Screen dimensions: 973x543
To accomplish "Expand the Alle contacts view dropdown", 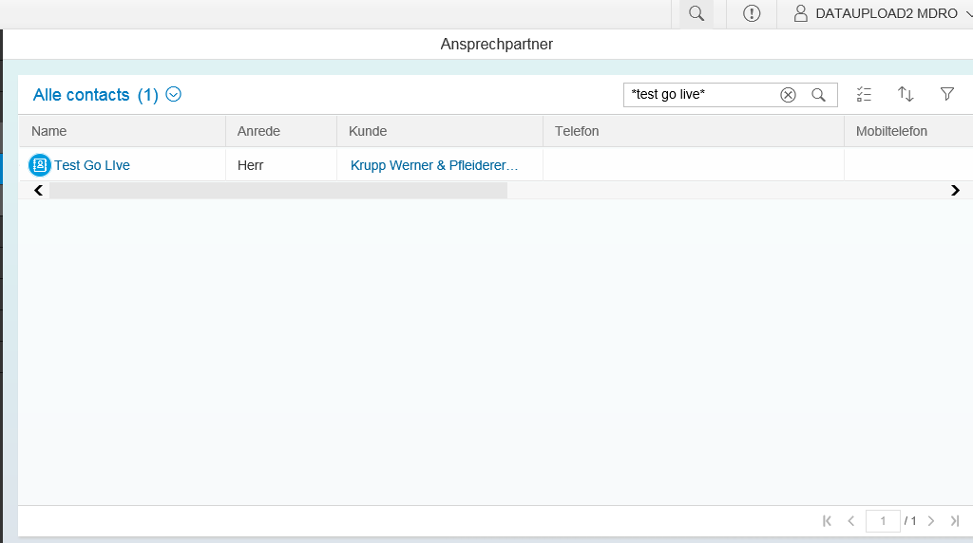I will click(x=174, y=94).
